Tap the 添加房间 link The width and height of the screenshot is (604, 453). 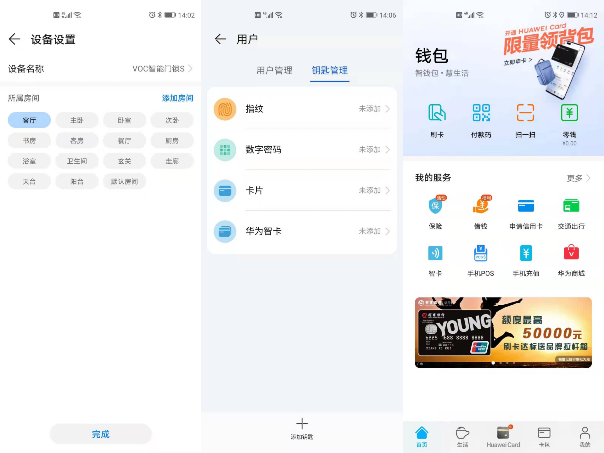click(x=177, y=98)
